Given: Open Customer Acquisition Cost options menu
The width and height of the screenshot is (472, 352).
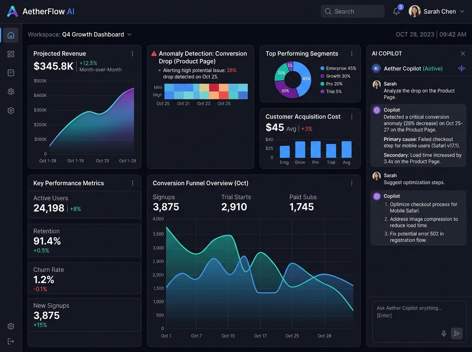Looking at the screenshot, I should pyautogui.click(x=352, y=117).
